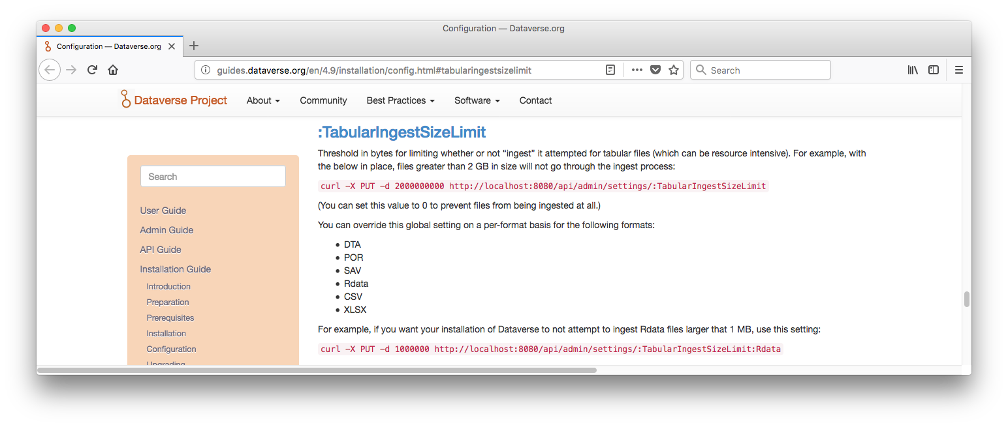Image resolution: width=1008 pixels, height=427 pixels.
Task: Toggle reader view in address bar
Action: (610, 70)
